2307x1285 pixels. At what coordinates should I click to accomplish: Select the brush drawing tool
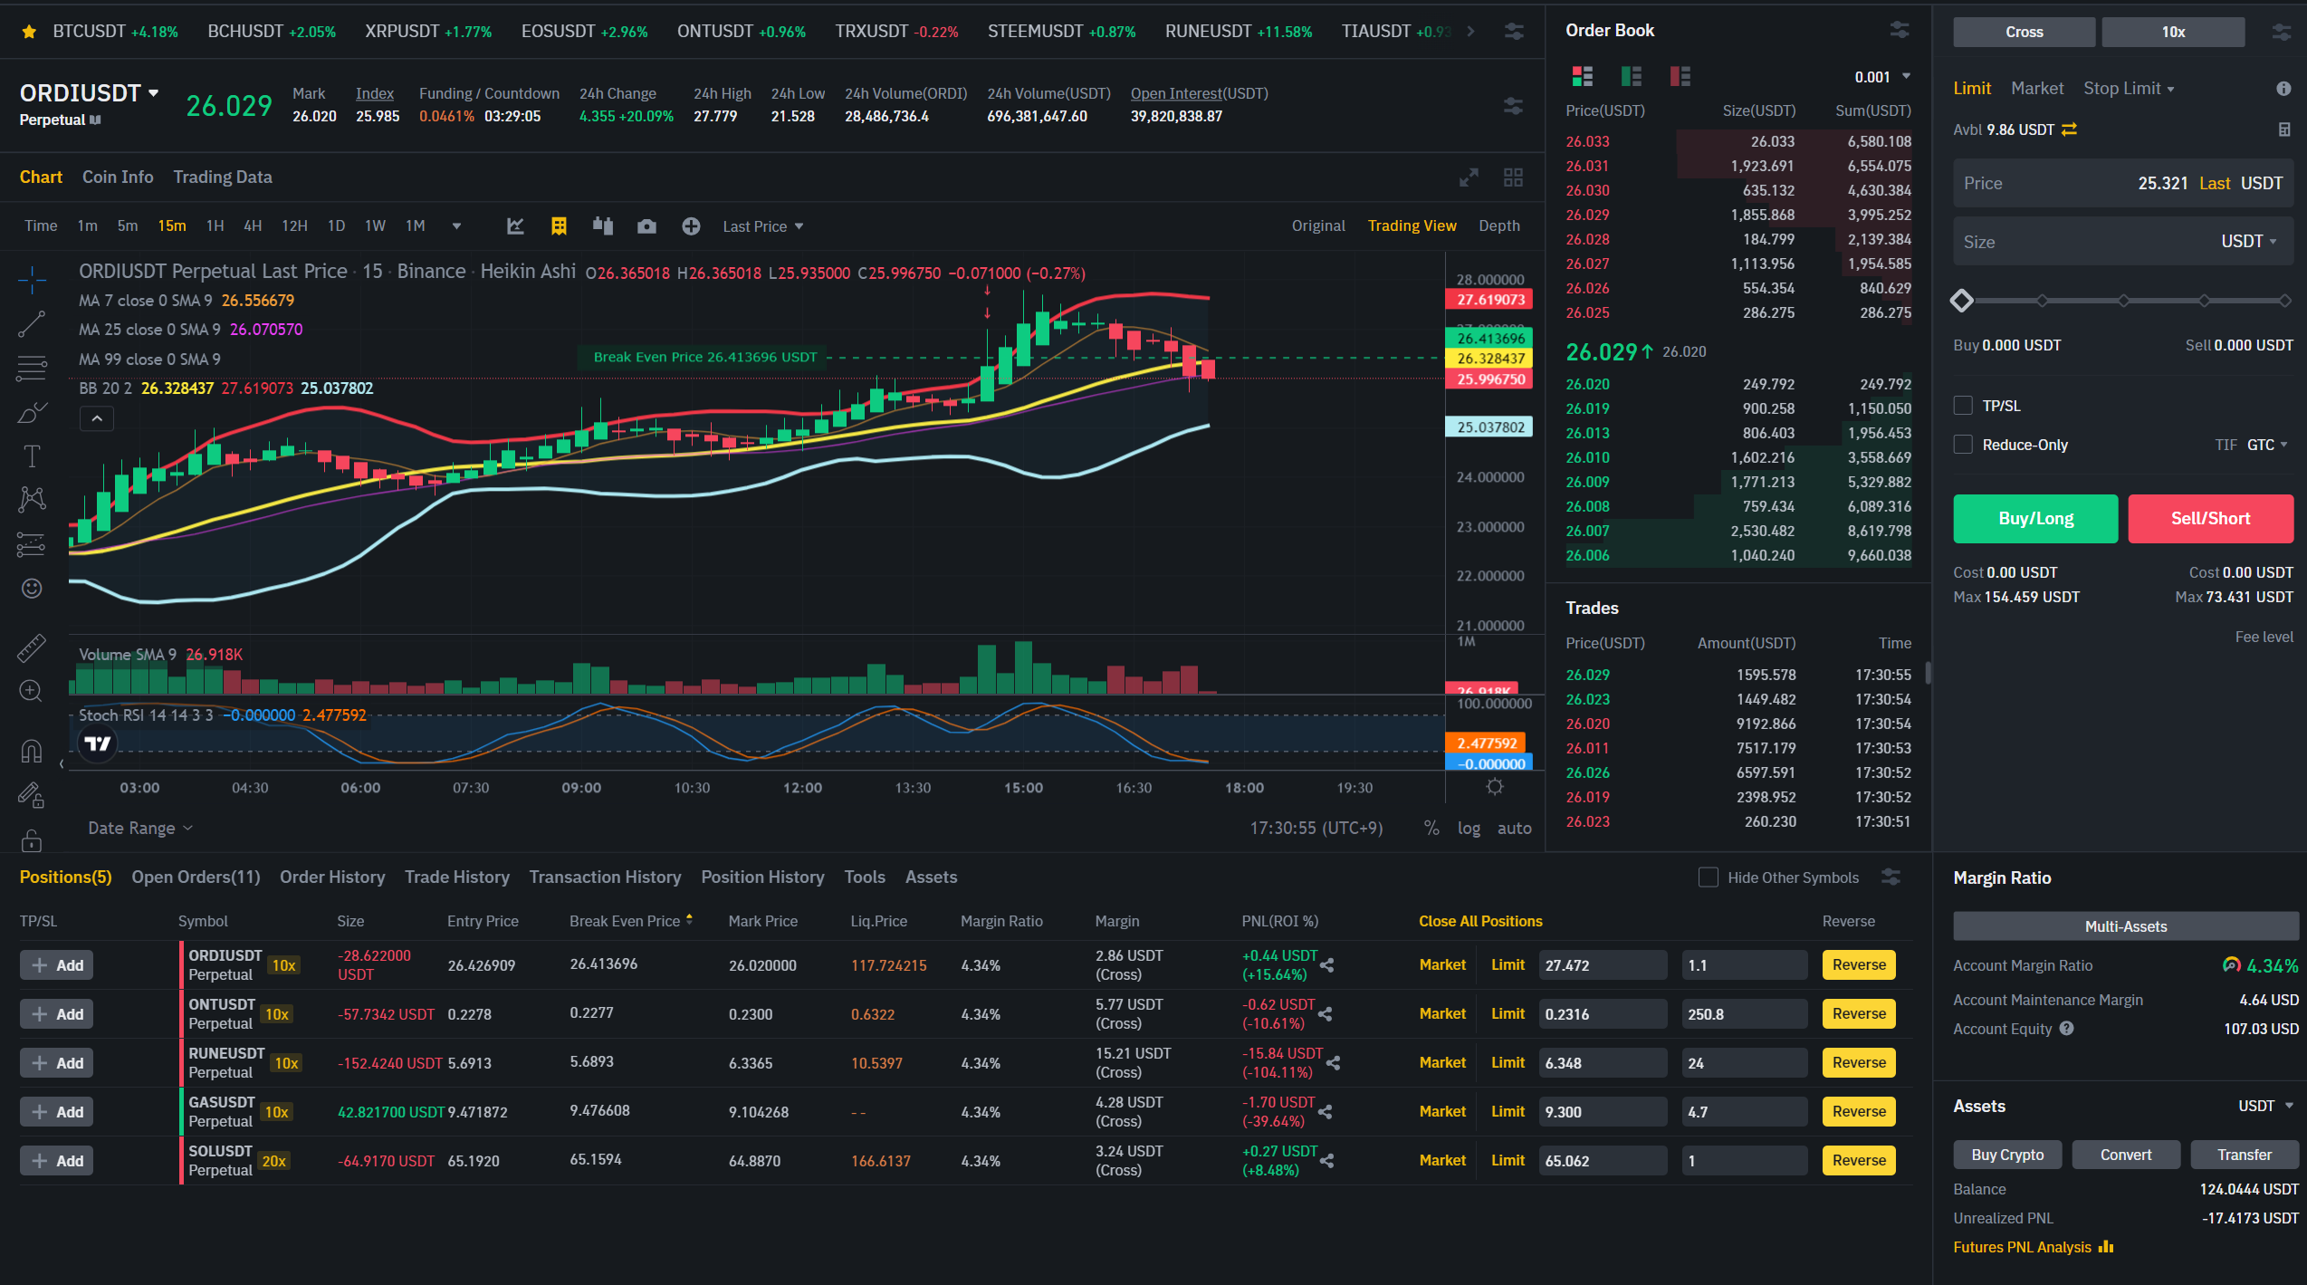tap(32, 412)
